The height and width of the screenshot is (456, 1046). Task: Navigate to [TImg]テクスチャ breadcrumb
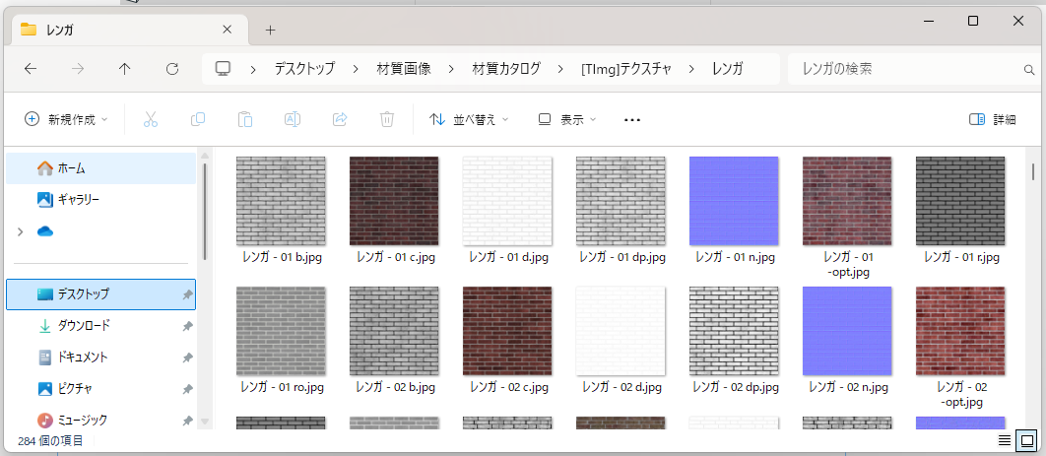pyautogui.click(x=625, y=69)
